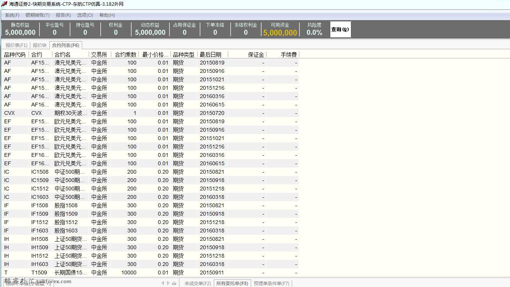
Task: Click the EF row dated 20151216
Action: click(150, 147)
